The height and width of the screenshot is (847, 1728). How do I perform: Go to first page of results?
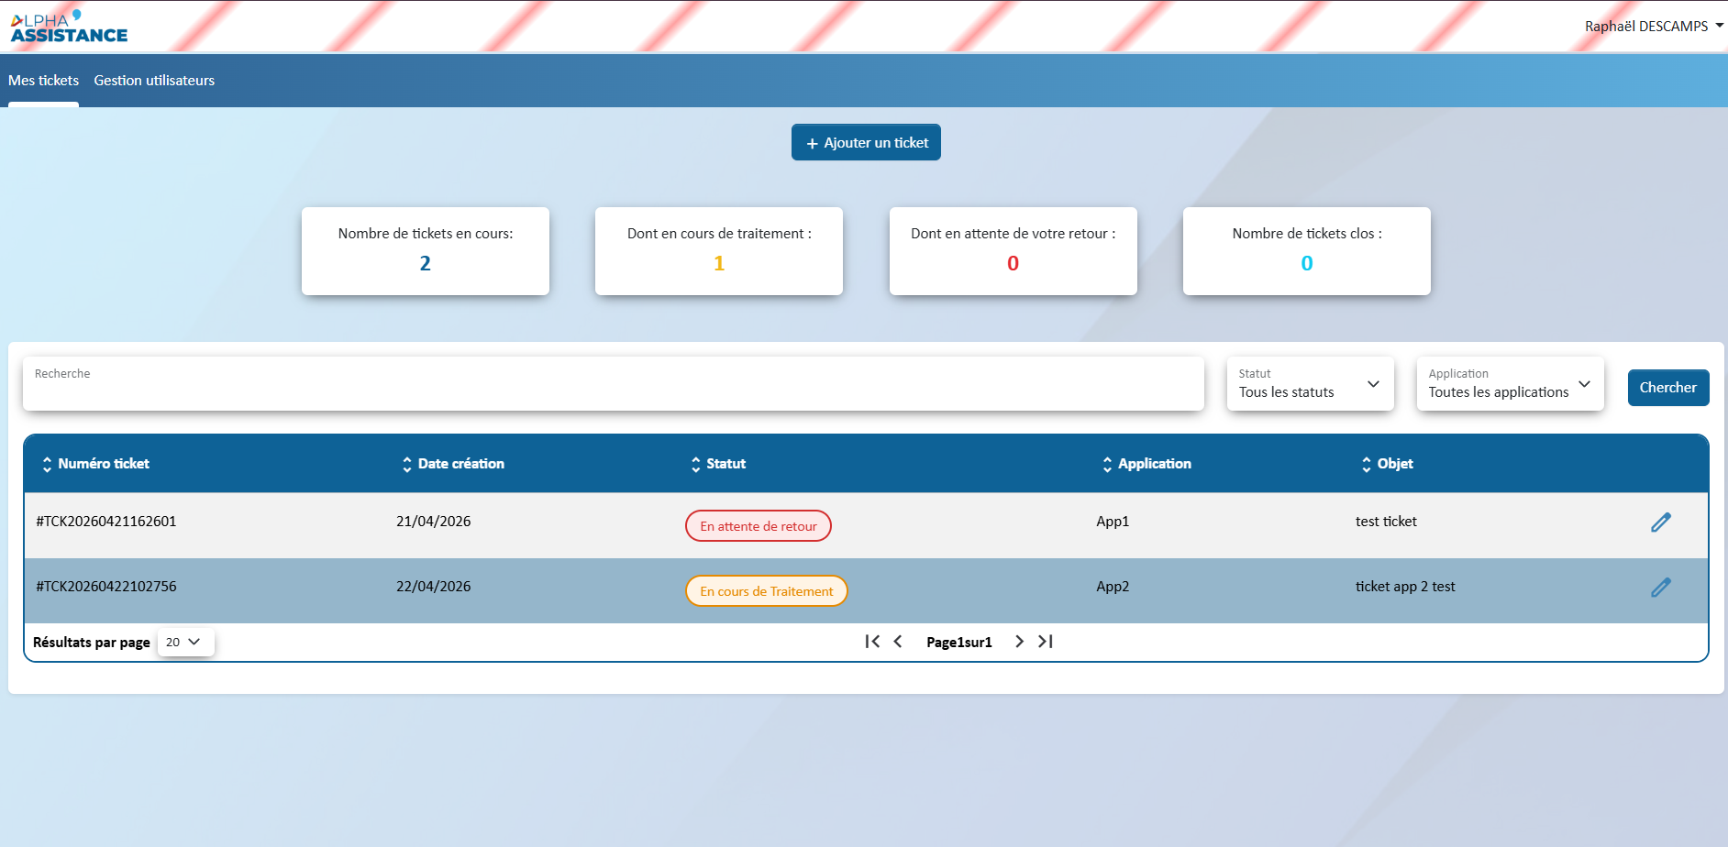(872, 642)
